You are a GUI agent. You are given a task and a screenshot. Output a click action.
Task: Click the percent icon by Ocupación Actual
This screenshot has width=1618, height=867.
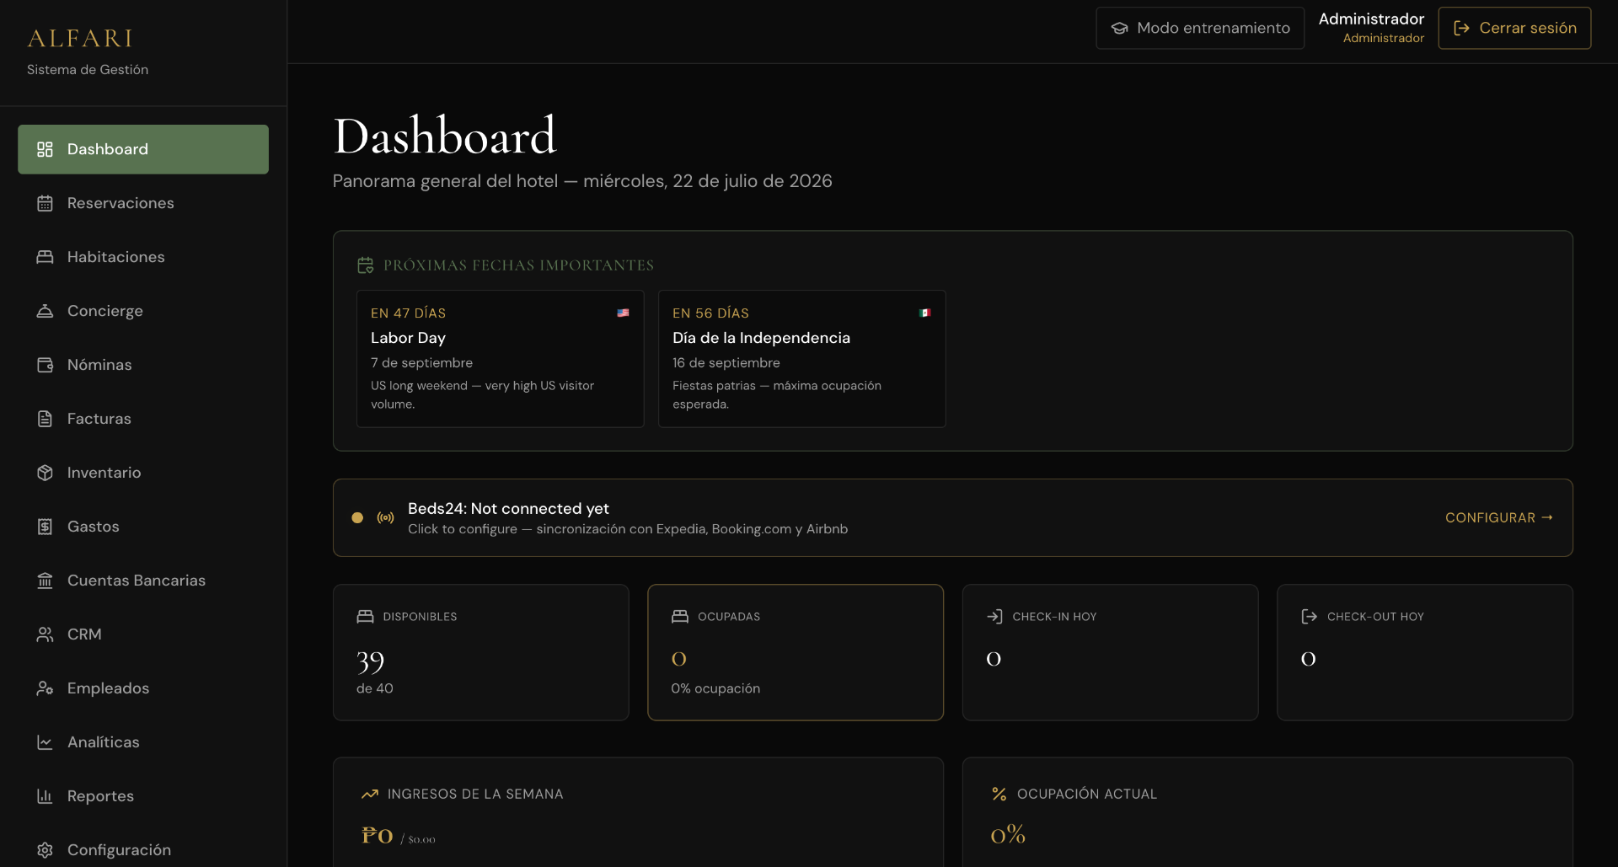coord(999,794)
